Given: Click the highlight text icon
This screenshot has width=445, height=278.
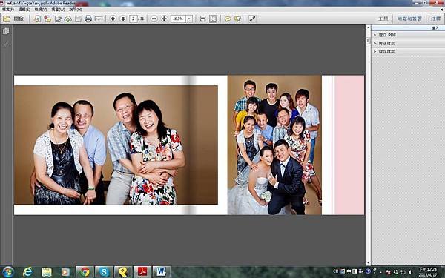Looking at the screenshot, I should [237, 19].
